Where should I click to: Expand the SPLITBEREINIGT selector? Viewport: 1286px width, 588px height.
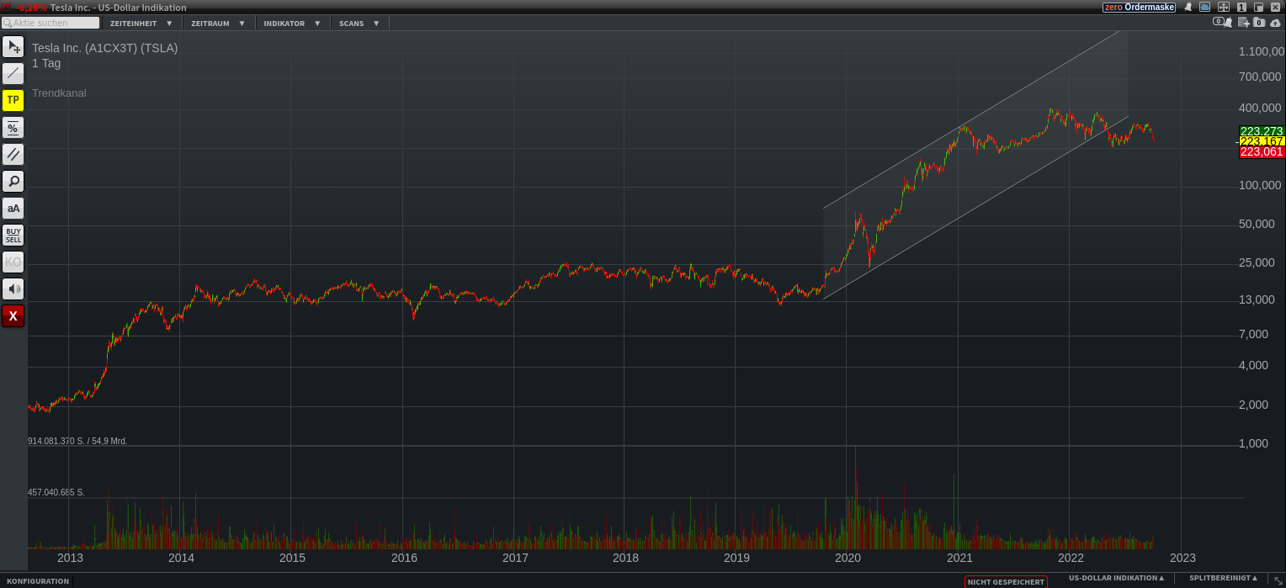[1223, 579]
